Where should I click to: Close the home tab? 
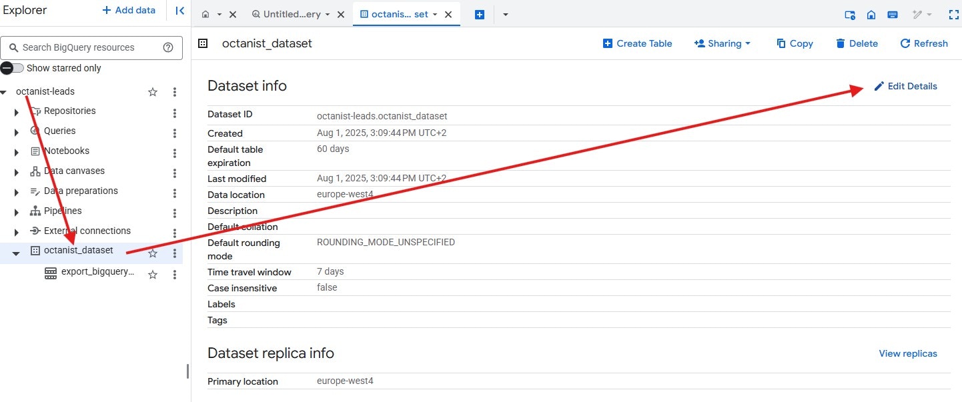[x=232, y=14]
